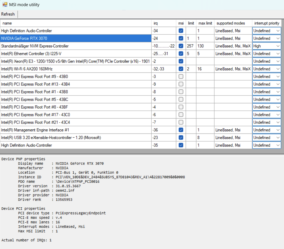Open interrupt priority dropdown for Root Port #9

[266, 77]
